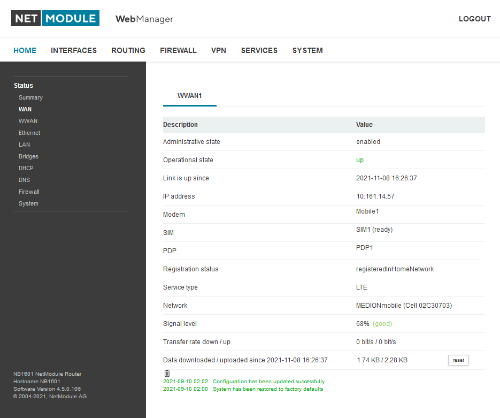Return to the HOME page
Viewport: 500px width, 418px height.
(x=25, y=50)
